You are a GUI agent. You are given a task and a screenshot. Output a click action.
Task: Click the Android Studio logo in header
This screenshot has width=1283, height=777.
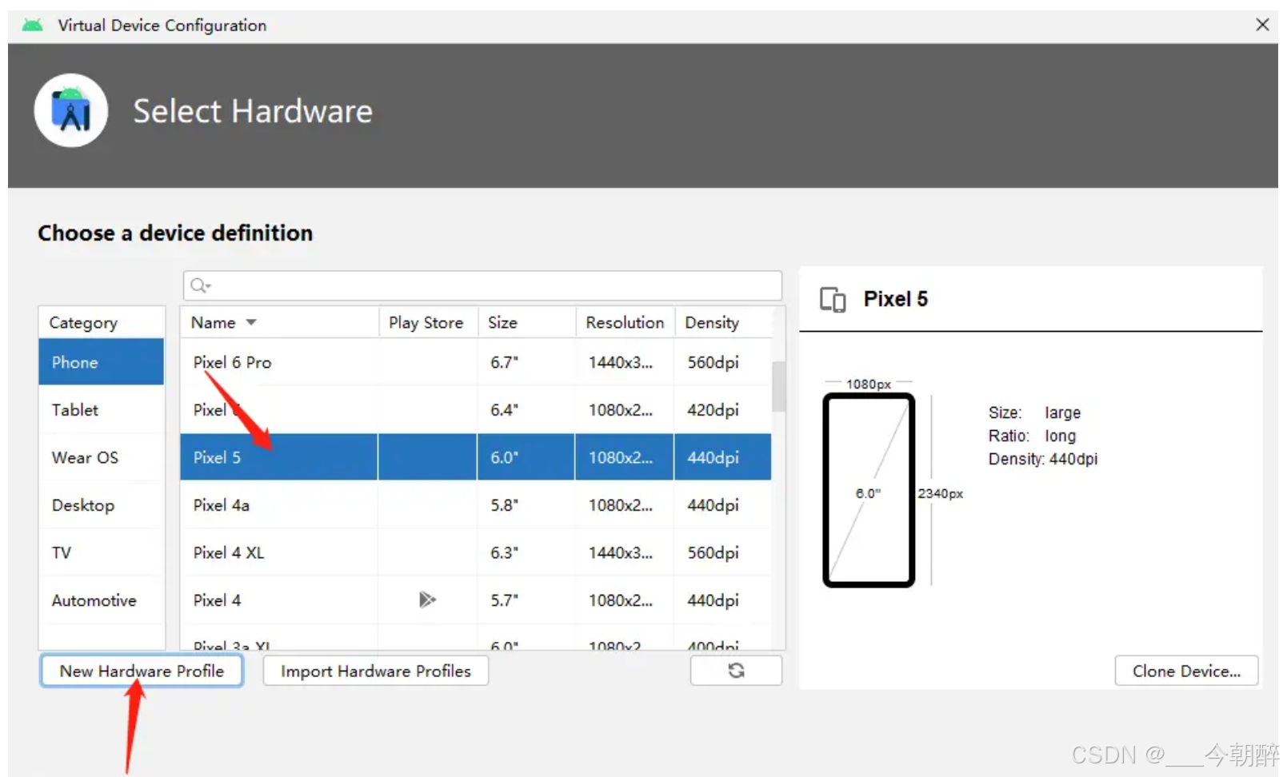click(x=71, y=110)
